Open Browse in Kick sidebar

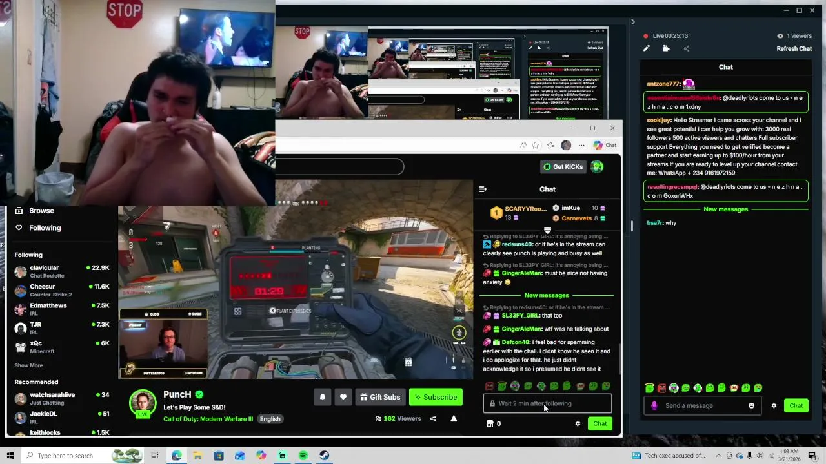point(35,211)
